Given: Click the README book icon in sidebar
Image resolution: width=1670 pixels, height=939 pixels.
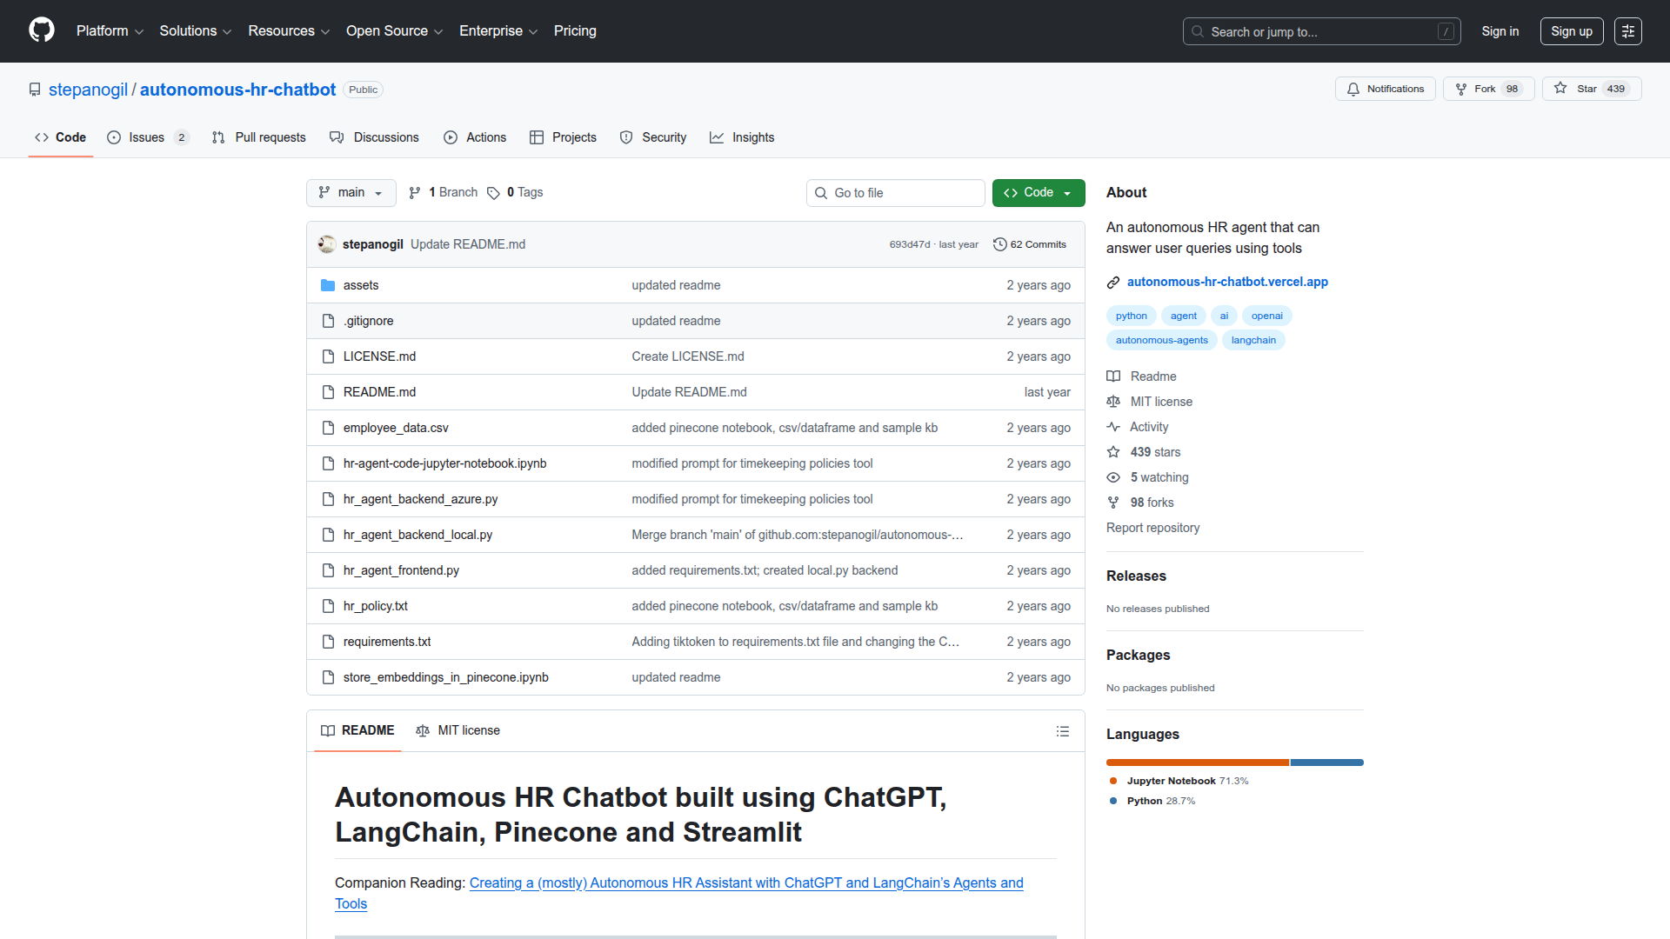Looking at the screenshot, I should tap(1113, 376).
